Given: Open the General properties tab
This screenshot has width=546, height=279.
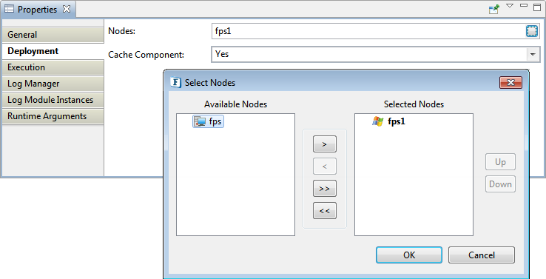Looking at the screenshot, I should point(53,35).
